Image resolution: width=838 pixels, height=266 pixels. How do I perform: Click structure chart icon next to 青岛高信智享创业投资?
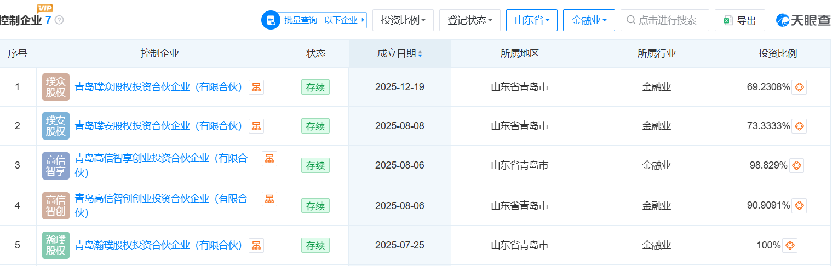point(269,159)
